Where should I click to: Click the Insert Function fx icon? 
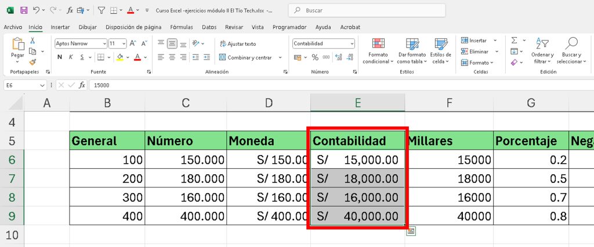[82, 85]
